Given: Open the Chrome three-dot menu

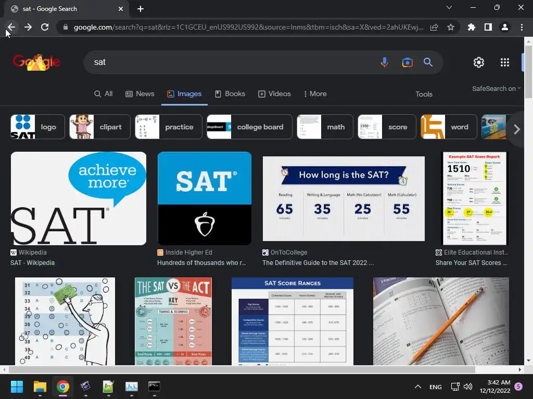Looking at the screenshot, I should tap(522, 27).
